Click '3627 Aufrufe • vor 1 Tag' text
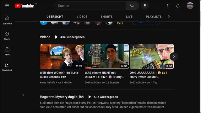 [144, 83]
